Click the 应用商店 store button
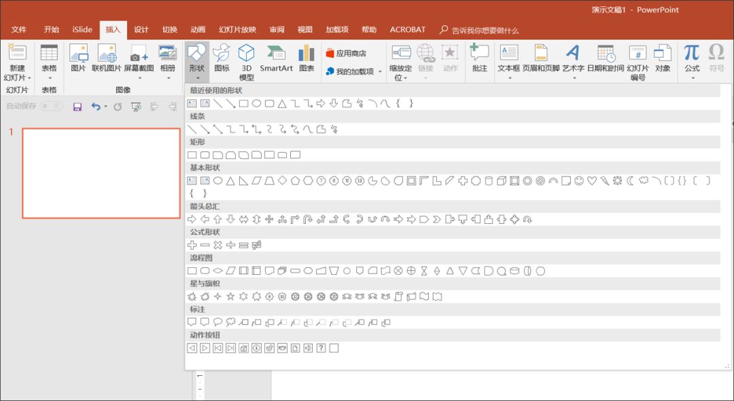 pos(346,53)
